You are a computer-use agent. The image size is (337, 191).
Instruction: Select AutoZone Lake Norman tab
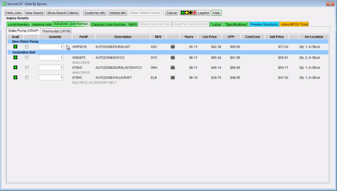point(71,24)
